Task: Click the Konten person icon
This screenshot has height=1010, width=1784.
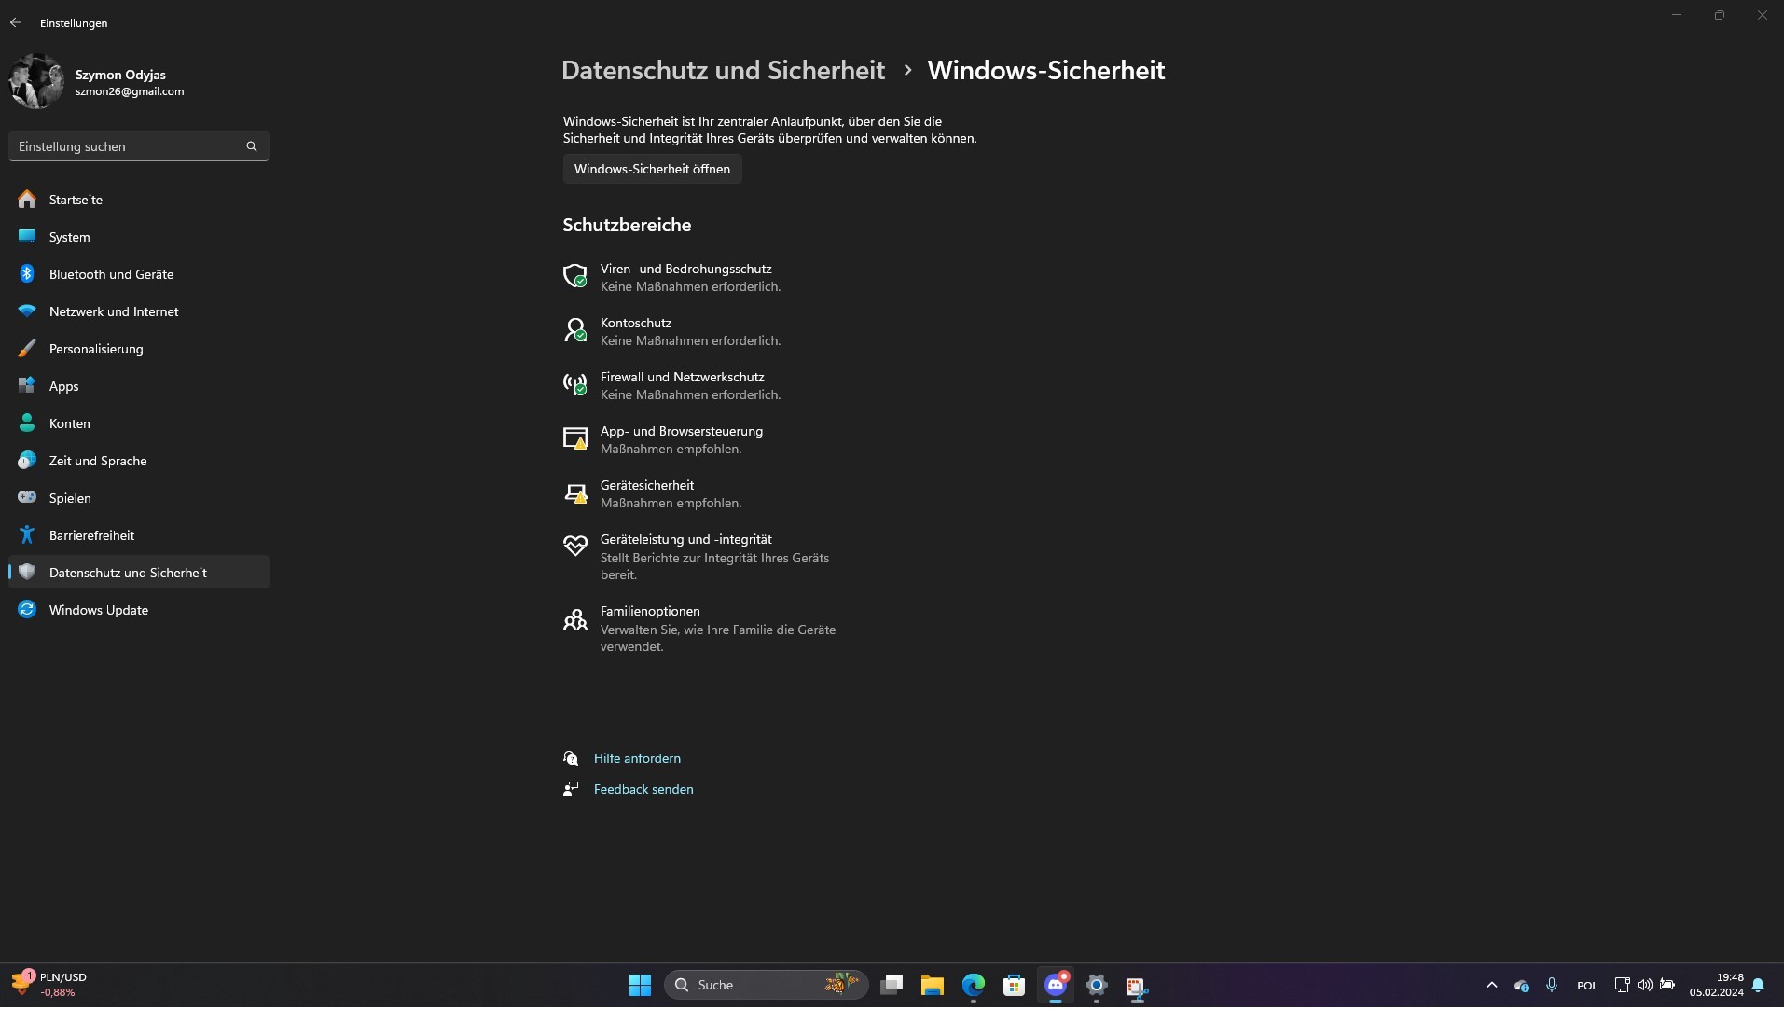Action: pyautogui.click(x=27, y=422)
